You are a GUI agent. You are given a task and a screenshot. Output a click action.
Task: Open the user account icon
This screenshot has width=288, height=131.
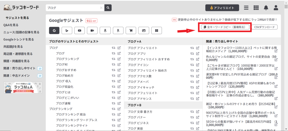pos(276,8)
